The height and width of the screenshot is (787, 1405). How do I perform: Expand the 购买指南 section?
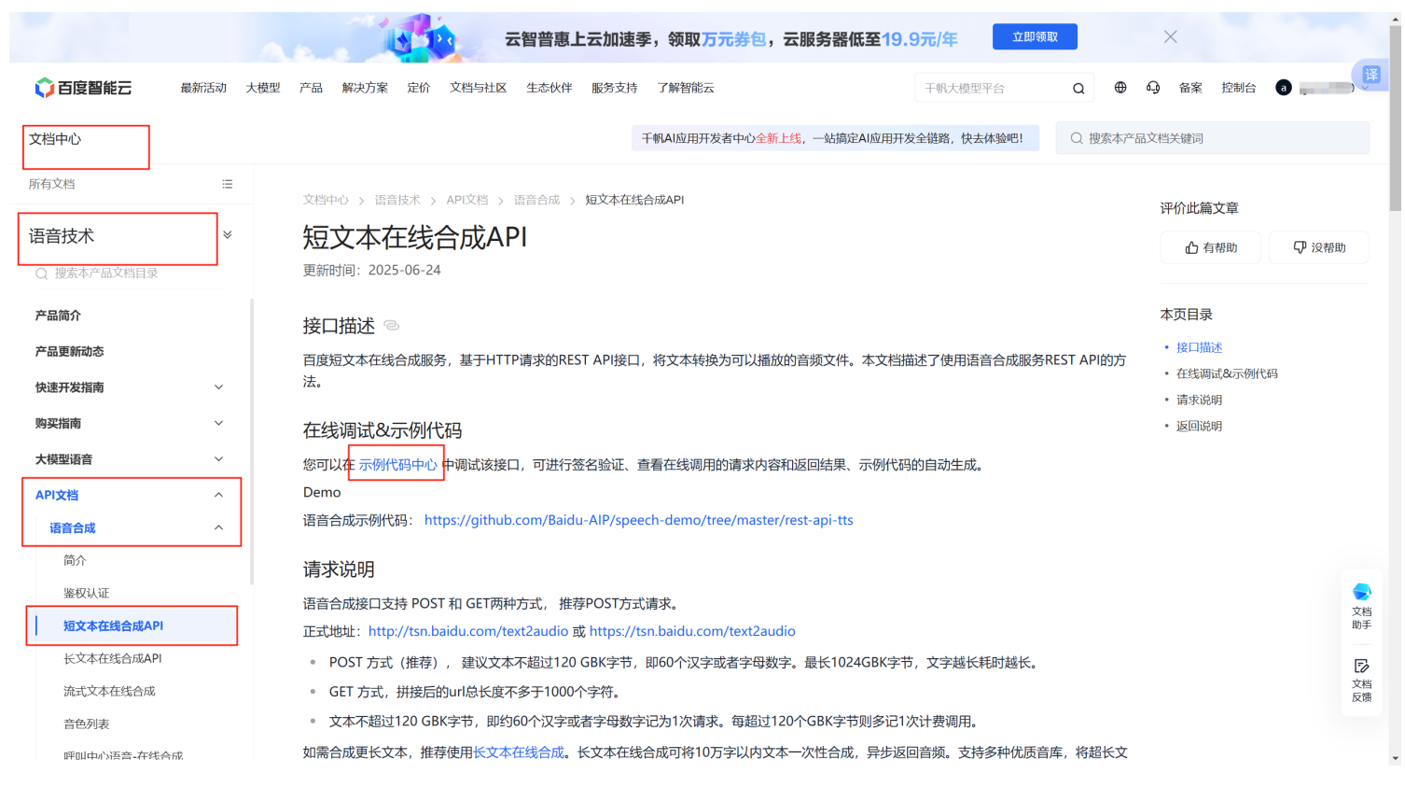(219, 423)
